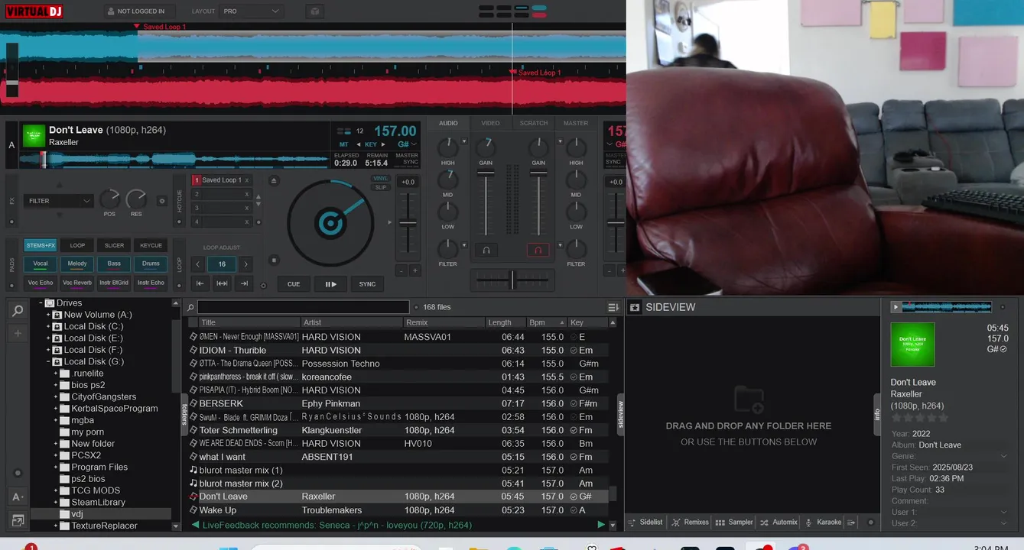Screen dimensions: 1024x550
Task: Play the info panel track preview
Action: point(896,307)
